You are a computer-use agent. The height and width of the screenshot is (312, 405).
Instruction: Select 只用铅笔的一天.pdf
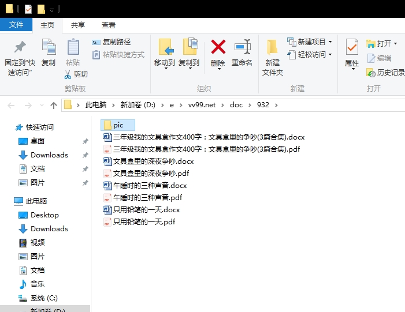(x=139, y=222)
